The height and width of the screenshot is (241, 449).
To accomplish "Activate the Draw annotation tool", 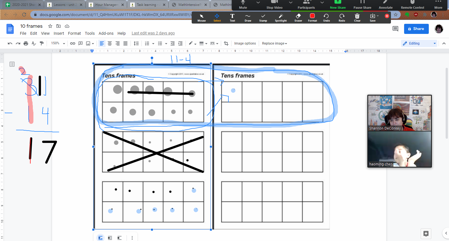I will [248, 18].
